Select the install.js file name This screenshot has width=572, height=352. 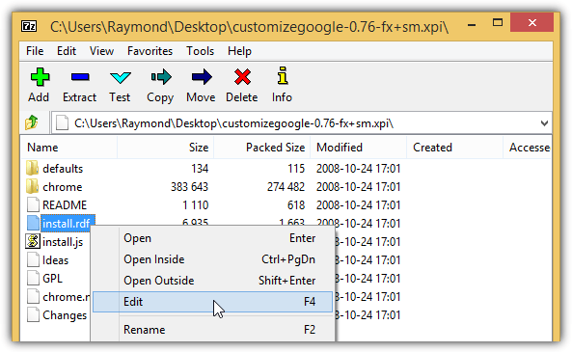(x=63, y=242)
